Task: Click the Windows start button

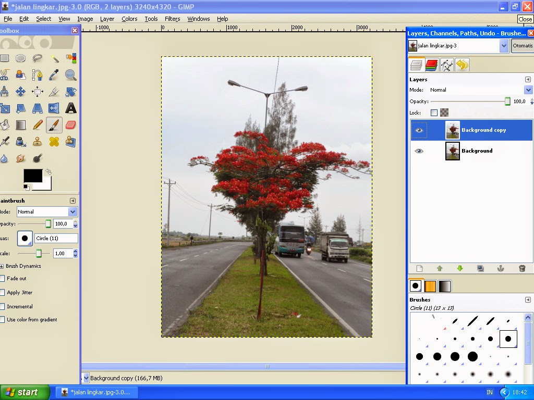Action: (x=25, y=392)
